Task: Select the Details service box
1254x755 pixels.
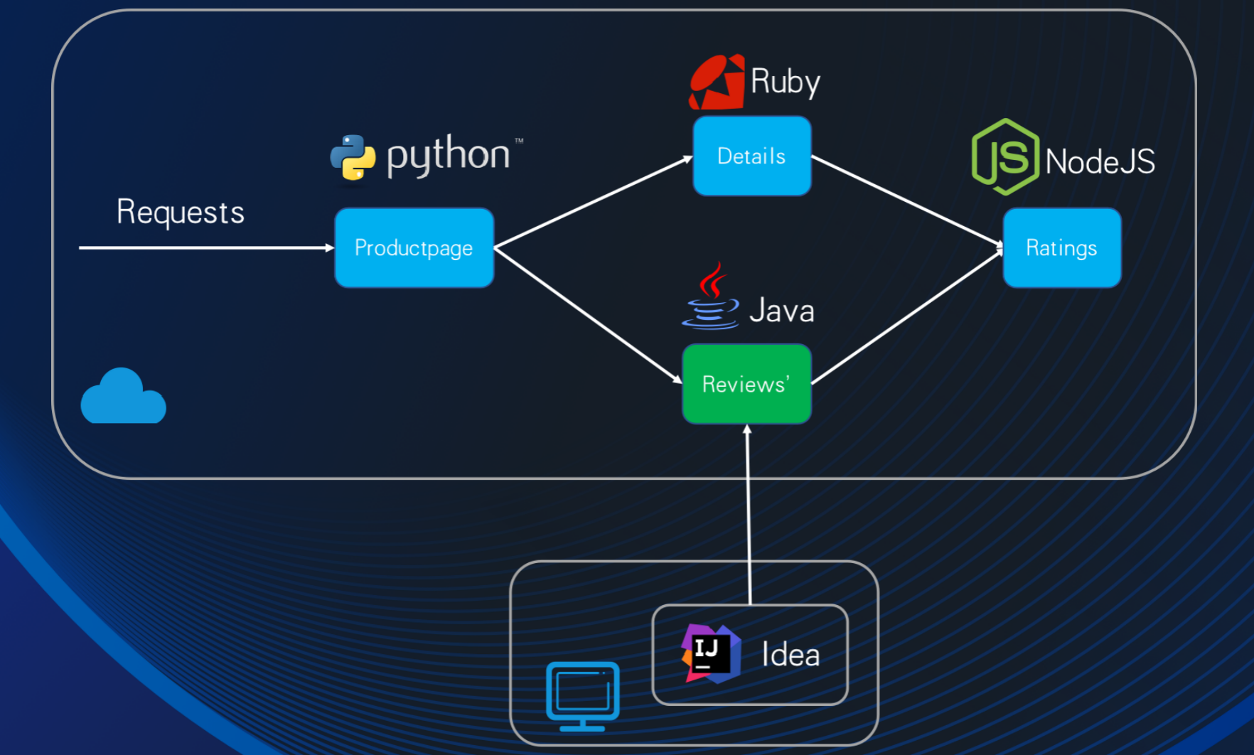Action: pyautogui.click(x=752, y=156)
